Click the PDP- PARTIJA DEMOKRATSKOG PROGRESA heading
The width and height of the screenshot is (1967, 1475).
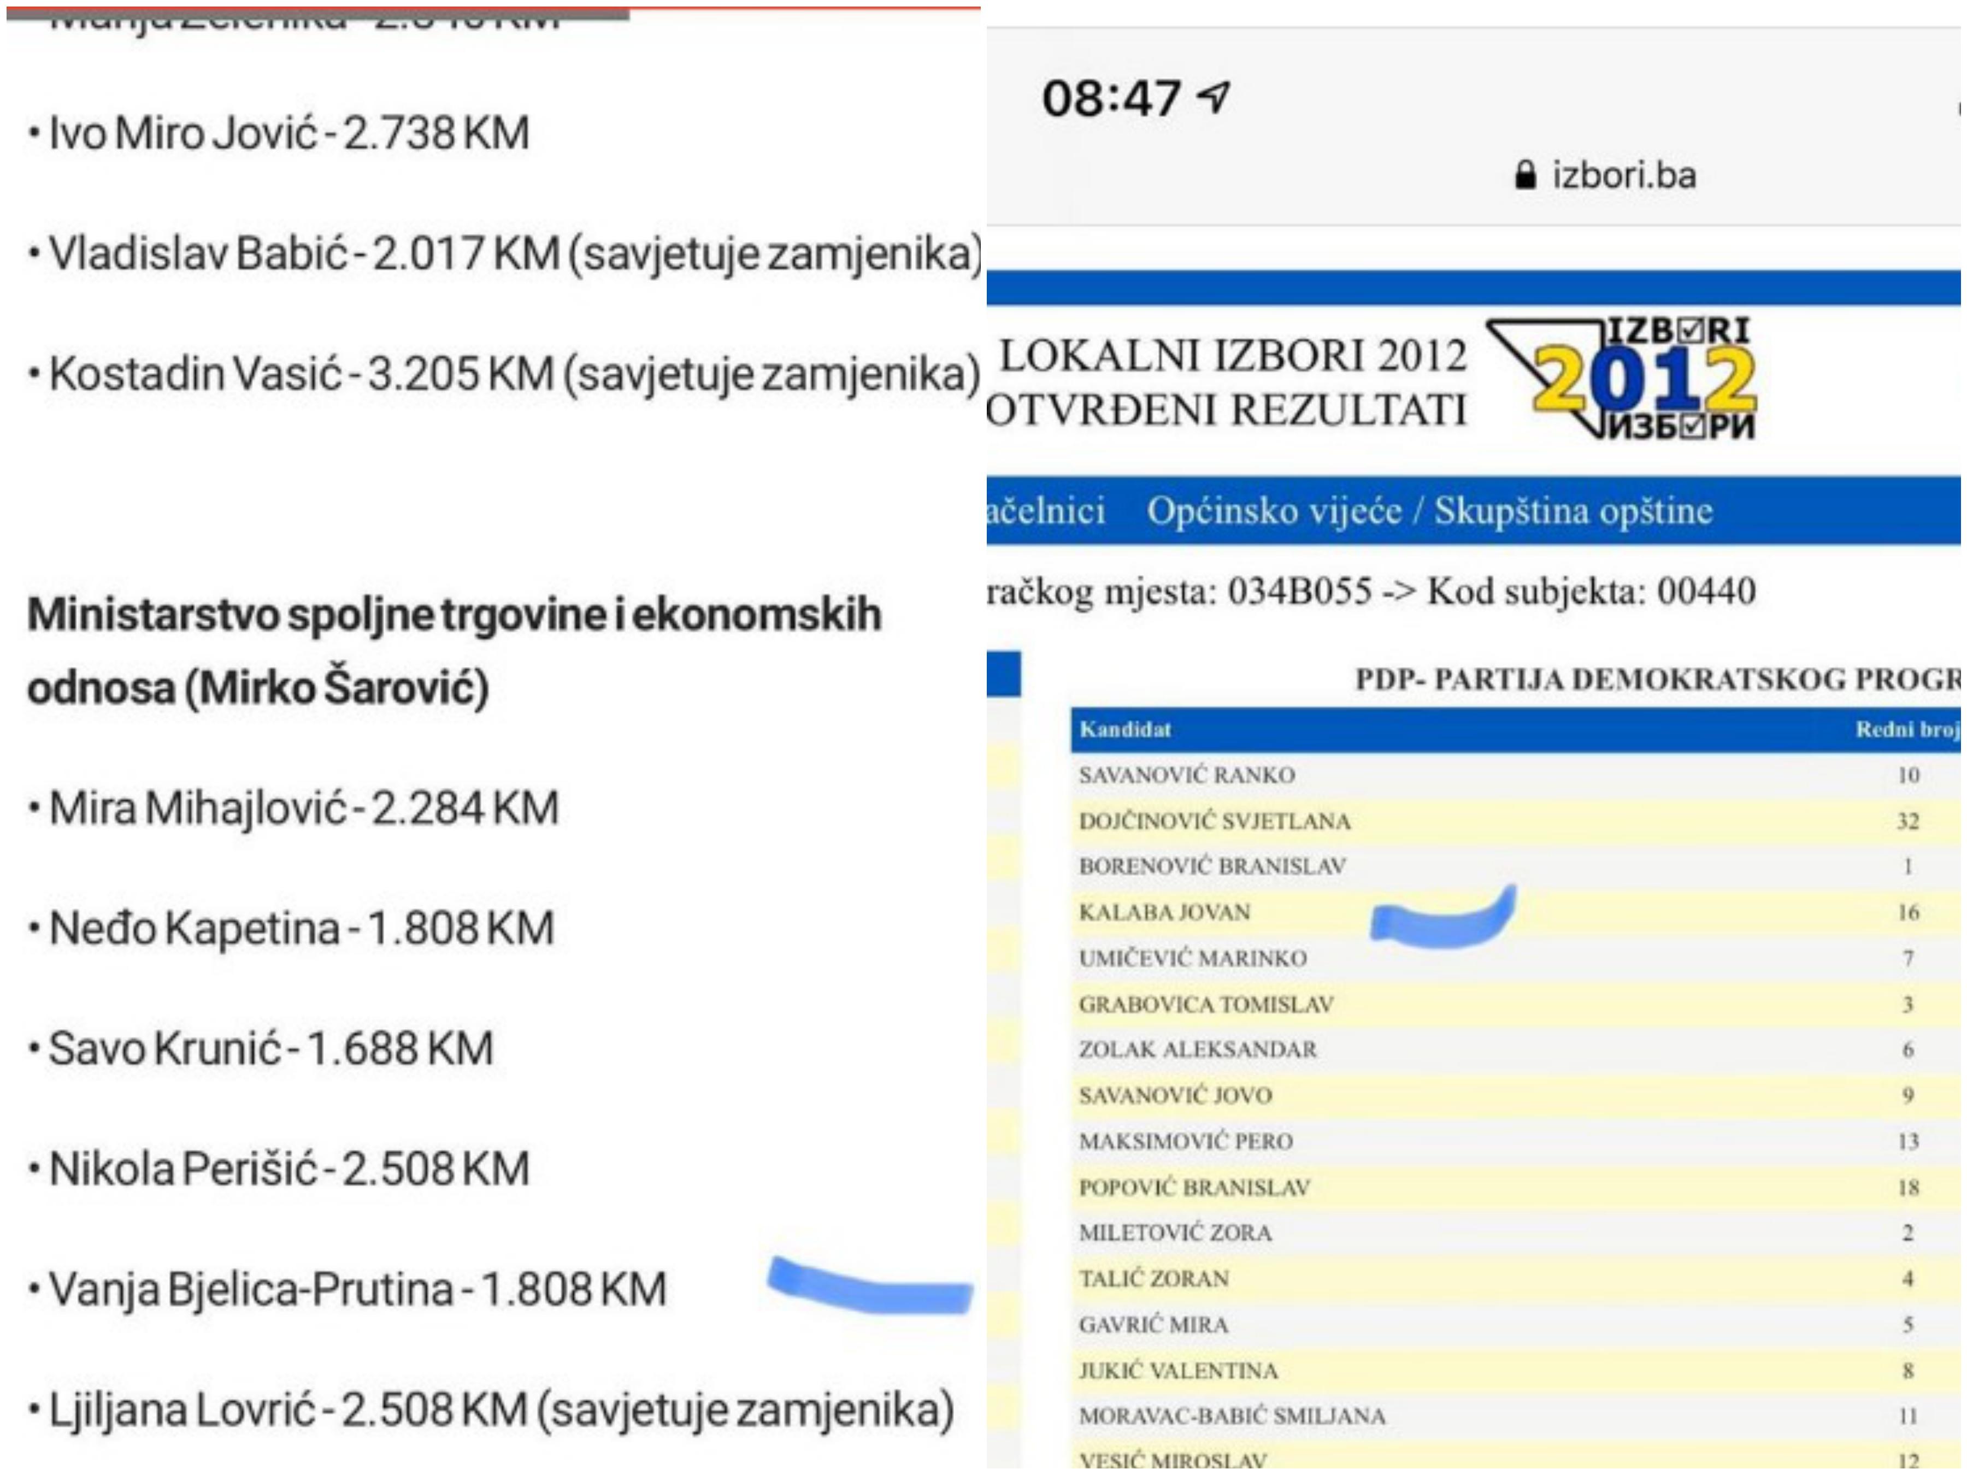click(x=1658, y=679)
